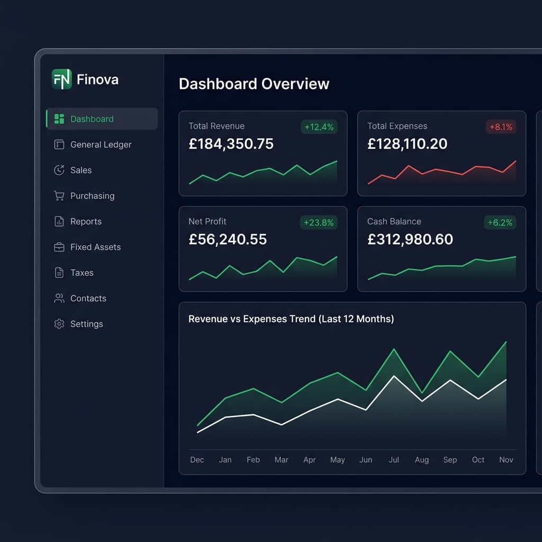Screen dimensions: 542x542
Task: Click the Dashboard Overview heading
Action: [254, 84]
